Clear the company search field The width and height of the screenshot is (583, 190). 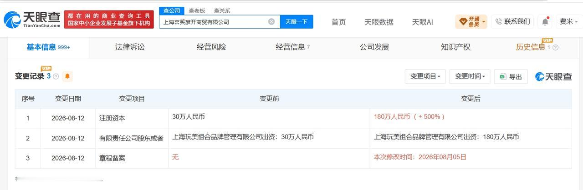point(271,21)
